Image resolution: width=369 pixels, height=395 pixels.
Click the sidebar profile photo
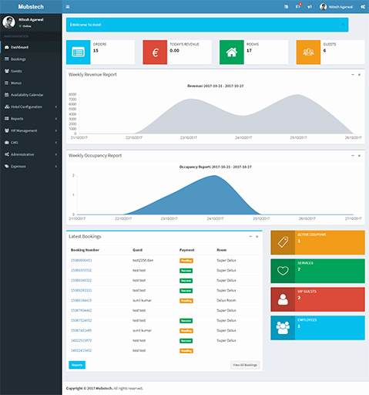tap(9, 22)
